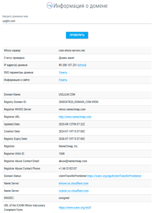Click the Registry Expiry Date value

tap(72, 139)
